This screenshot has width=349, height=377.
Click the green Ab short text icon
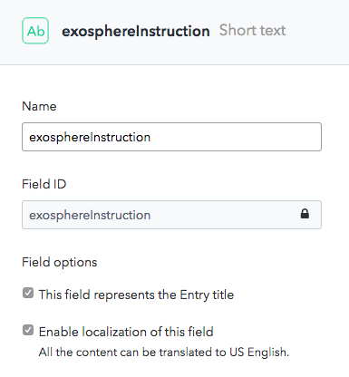tap(35, 31)
